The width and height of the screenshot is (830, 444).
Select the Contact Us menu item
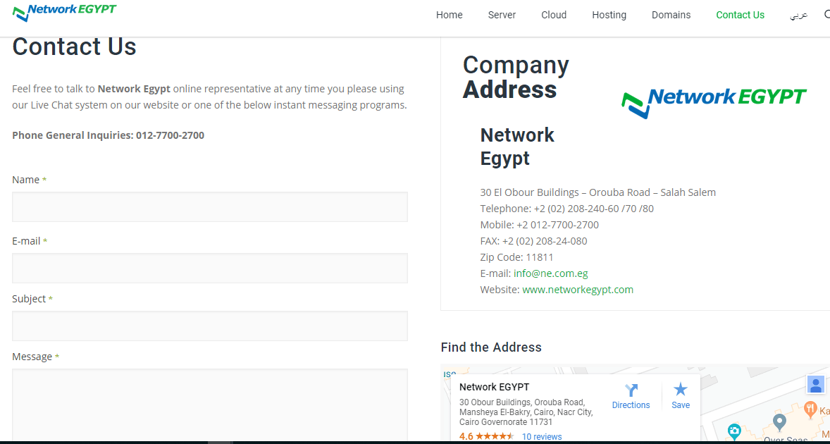pos(740,15)
